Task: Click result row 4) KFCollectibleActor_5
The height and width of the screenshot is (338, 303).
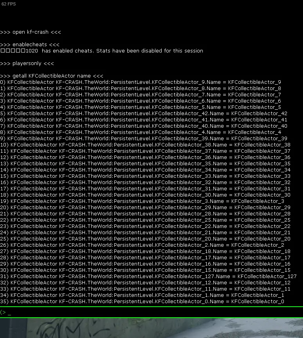Action: [141, 107]
